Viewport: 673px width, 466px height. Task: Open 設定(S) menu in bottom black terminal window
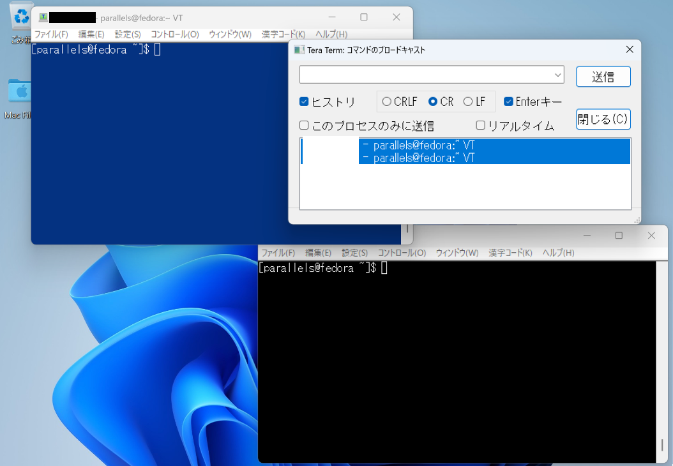[x=354, y=253]
